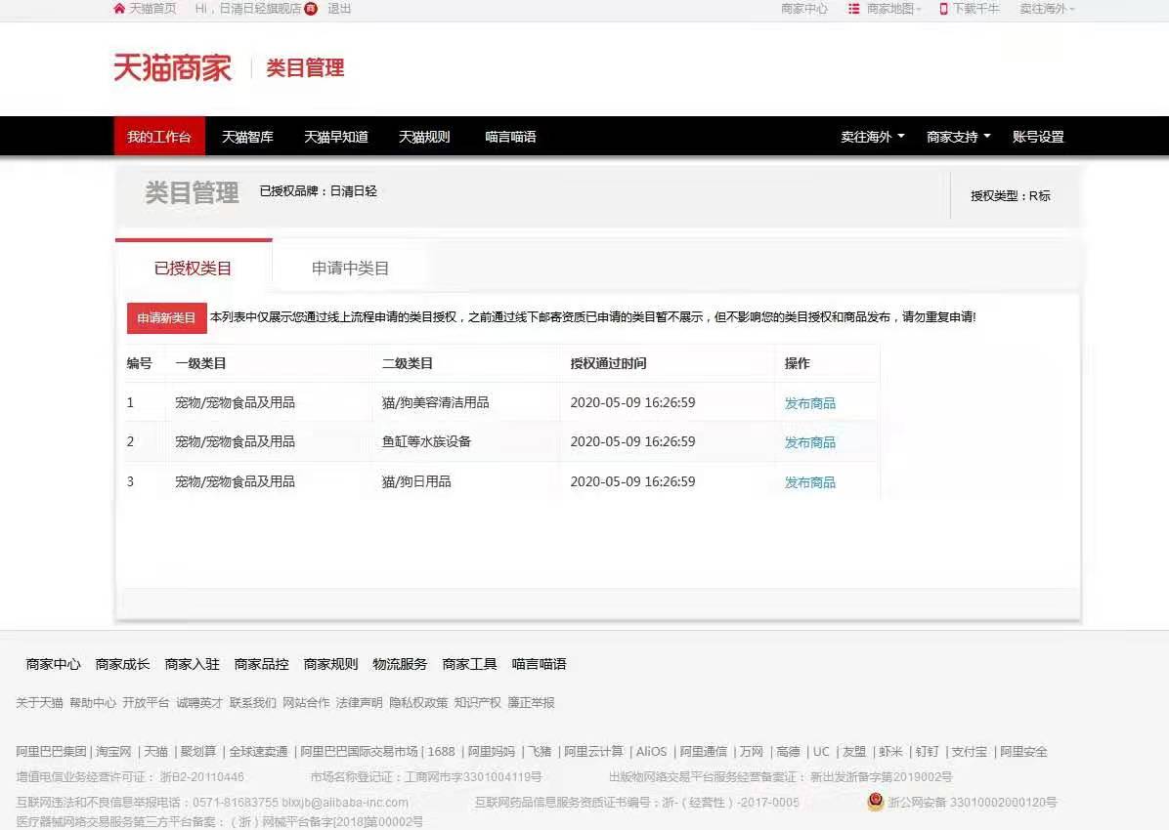Click the police badge icon beside 浙公网安备
Image resolution: width=1169 pixels, height=830 pixels.
[x=875, y=801]
